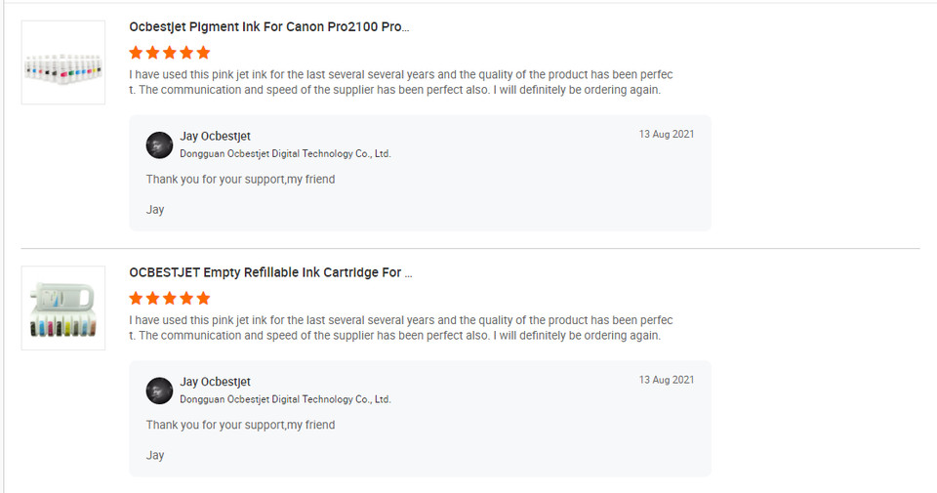Click the Jay Ocbestjet name under the Pigment Ink review
The height and width of the screenshot is (493, 937).
[x=215, y=137]
